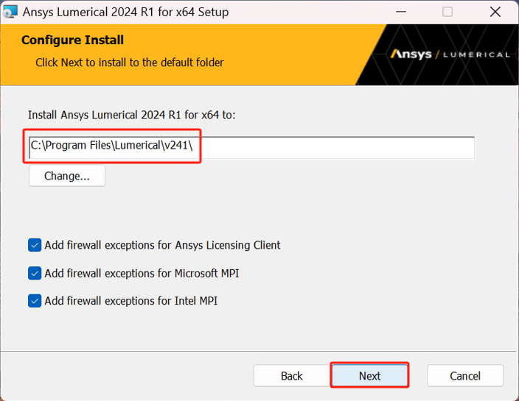519x401 pixels.
Task: Click the "Click Next to install to the default folder" text
Action: pos(129,63)
